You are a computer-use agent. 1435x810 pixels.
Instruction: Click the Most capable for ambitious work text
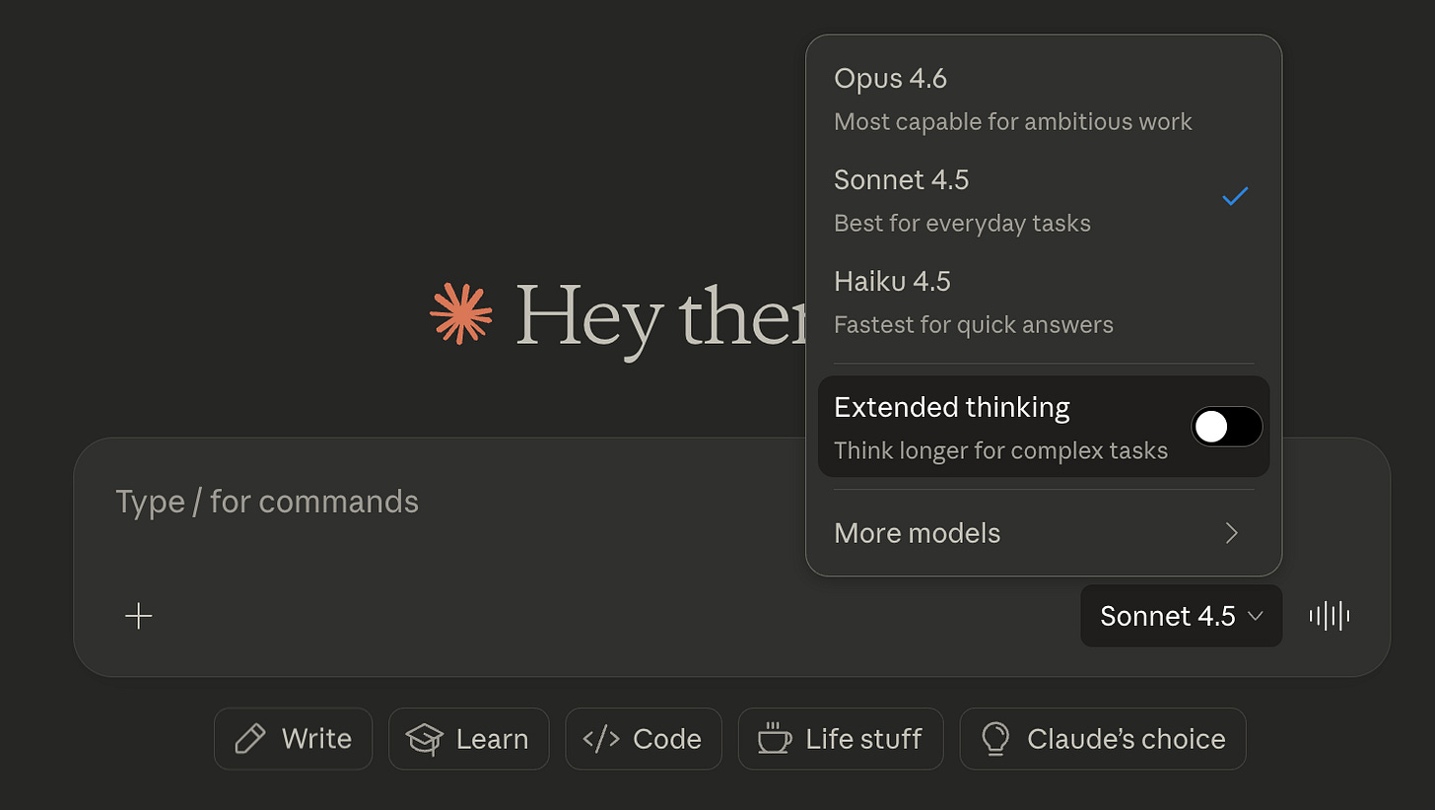click(x=1013, y=122)
